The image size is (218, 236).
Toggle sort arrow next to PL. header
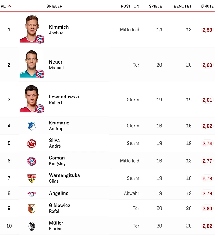click(x=9, y=6)
